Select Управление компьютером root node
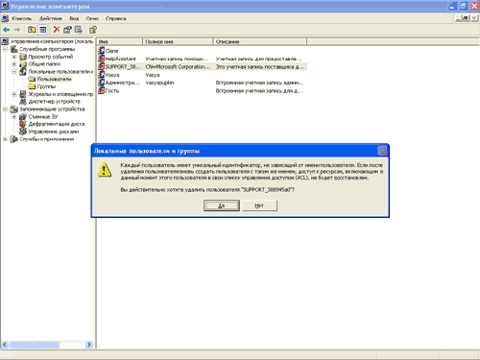Viewport: 480px width, 360px height. coord(52,41)
